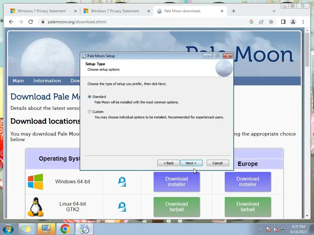Click the Linux penguin logo
Viewport: 314px width, 235px height.
[36, 207]
